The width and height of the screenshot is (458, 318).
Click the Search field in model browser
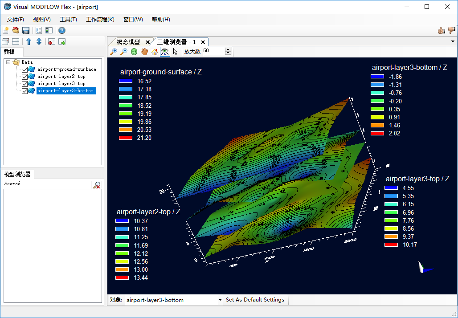(x=47, y=184)
